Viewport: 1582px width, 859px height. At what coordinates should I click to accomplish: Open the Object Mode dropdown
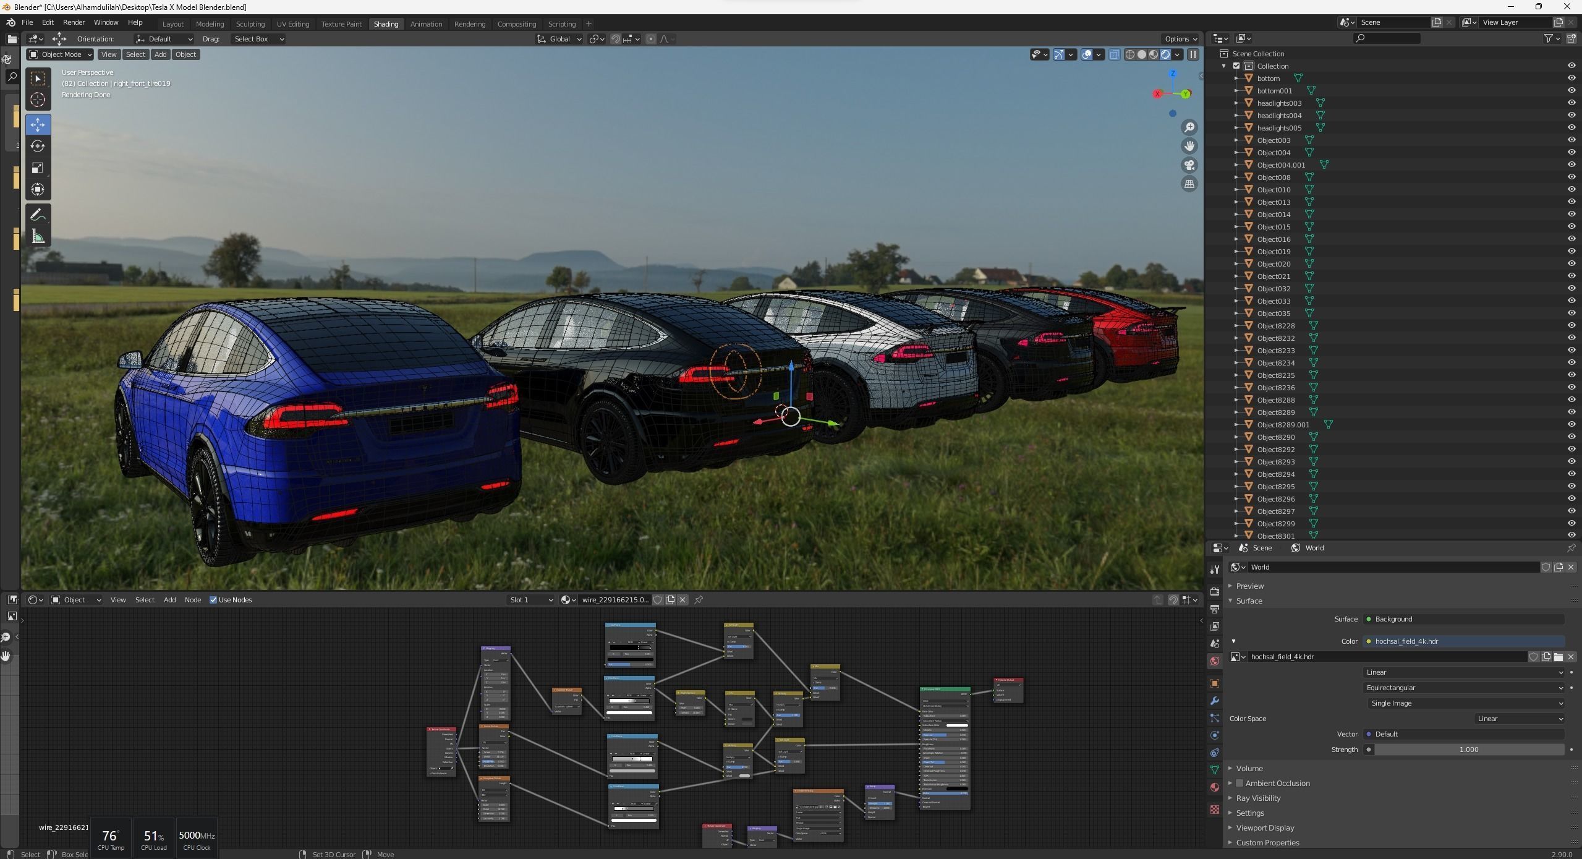60,54
